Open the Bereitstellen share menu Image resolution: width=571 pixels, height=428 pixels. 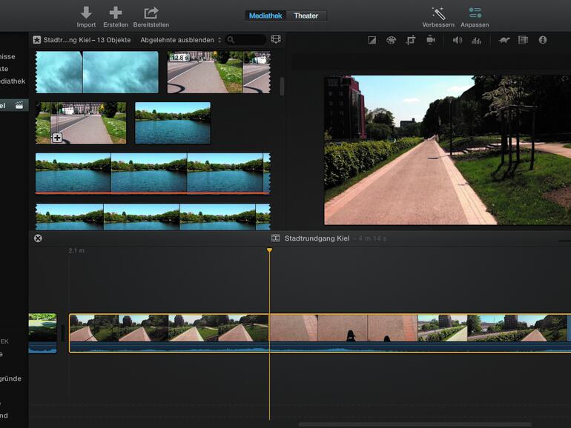pos(151,13)
